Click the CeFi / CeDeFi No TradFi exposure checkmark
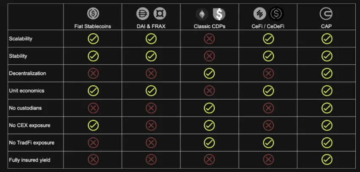Image resolution: width=360 pixels, height=172 pixels. coord(269,142)
